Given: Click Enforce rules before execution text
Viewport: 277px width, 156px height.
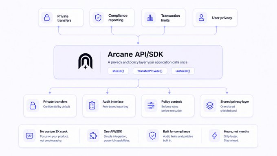Looking at the screenshot, I should pyautogui.click(x=172, y=109).
